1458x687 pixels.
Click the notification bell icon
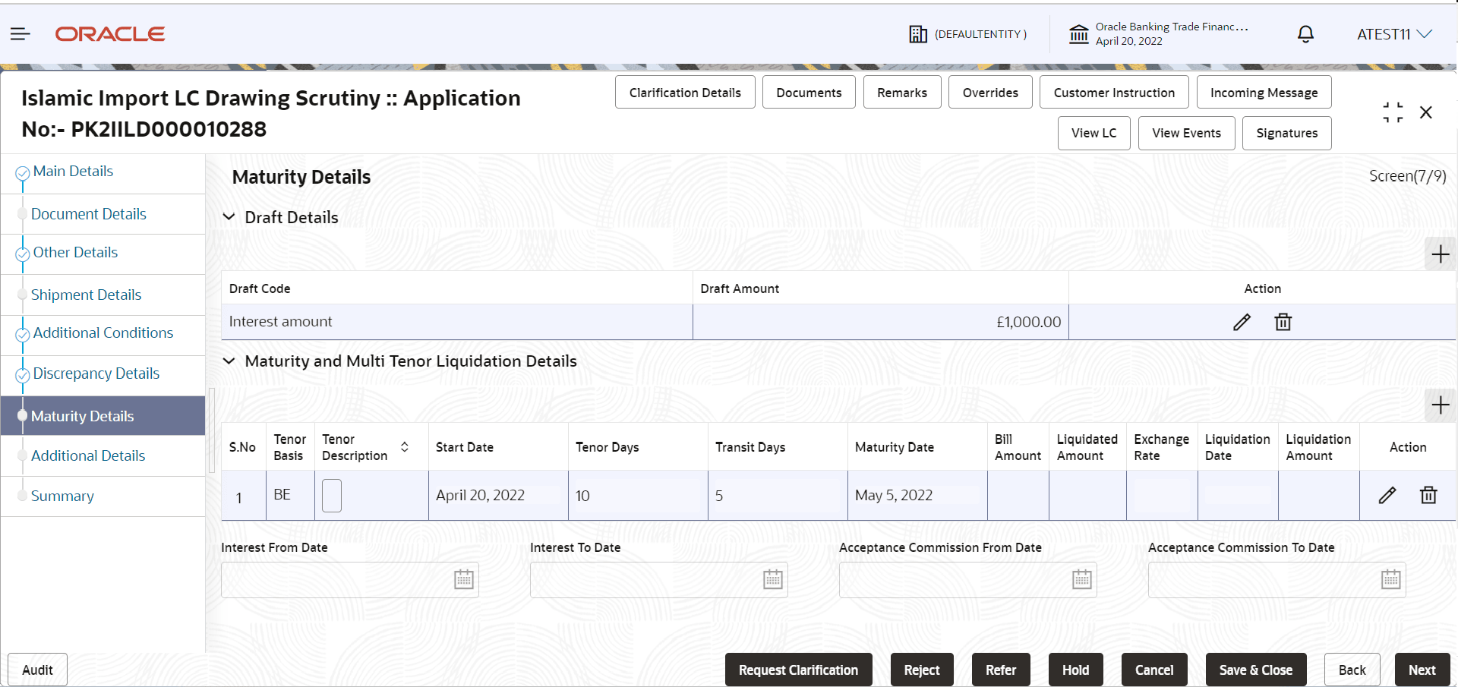1305,33
